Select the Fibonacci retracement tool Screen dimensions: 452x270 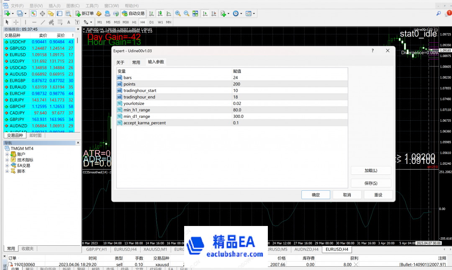tap(60, 22)
